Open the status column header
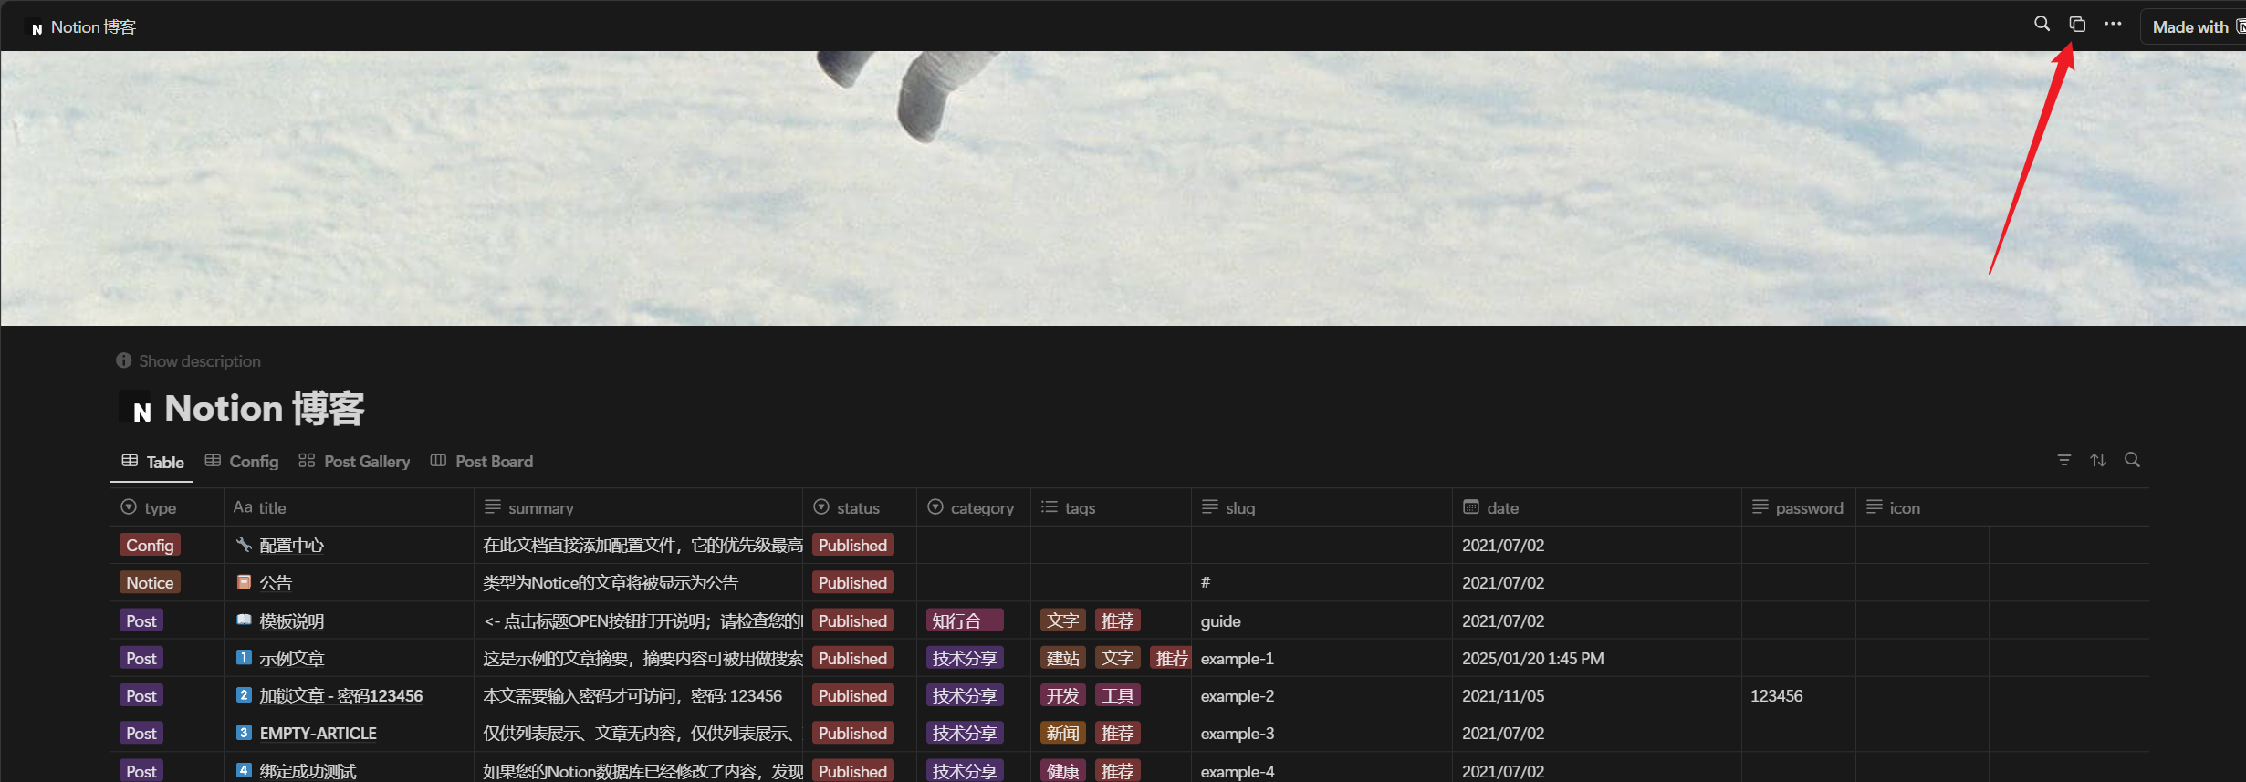 click(x=860, y=507)
